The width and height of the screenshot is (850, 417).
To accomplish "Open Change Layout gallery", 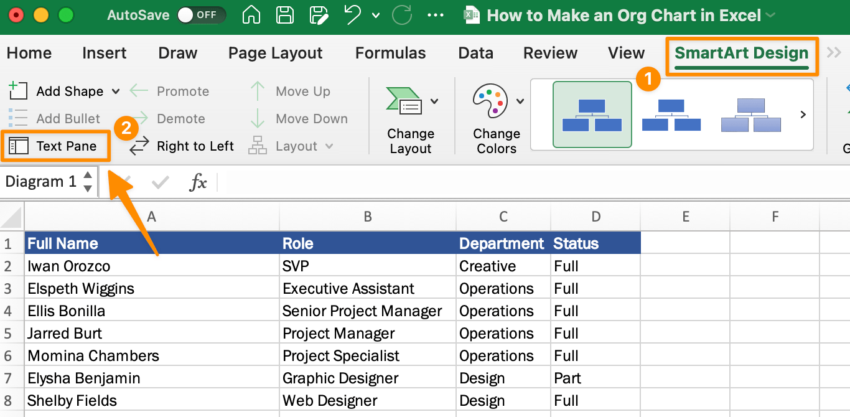I will 411,118.
